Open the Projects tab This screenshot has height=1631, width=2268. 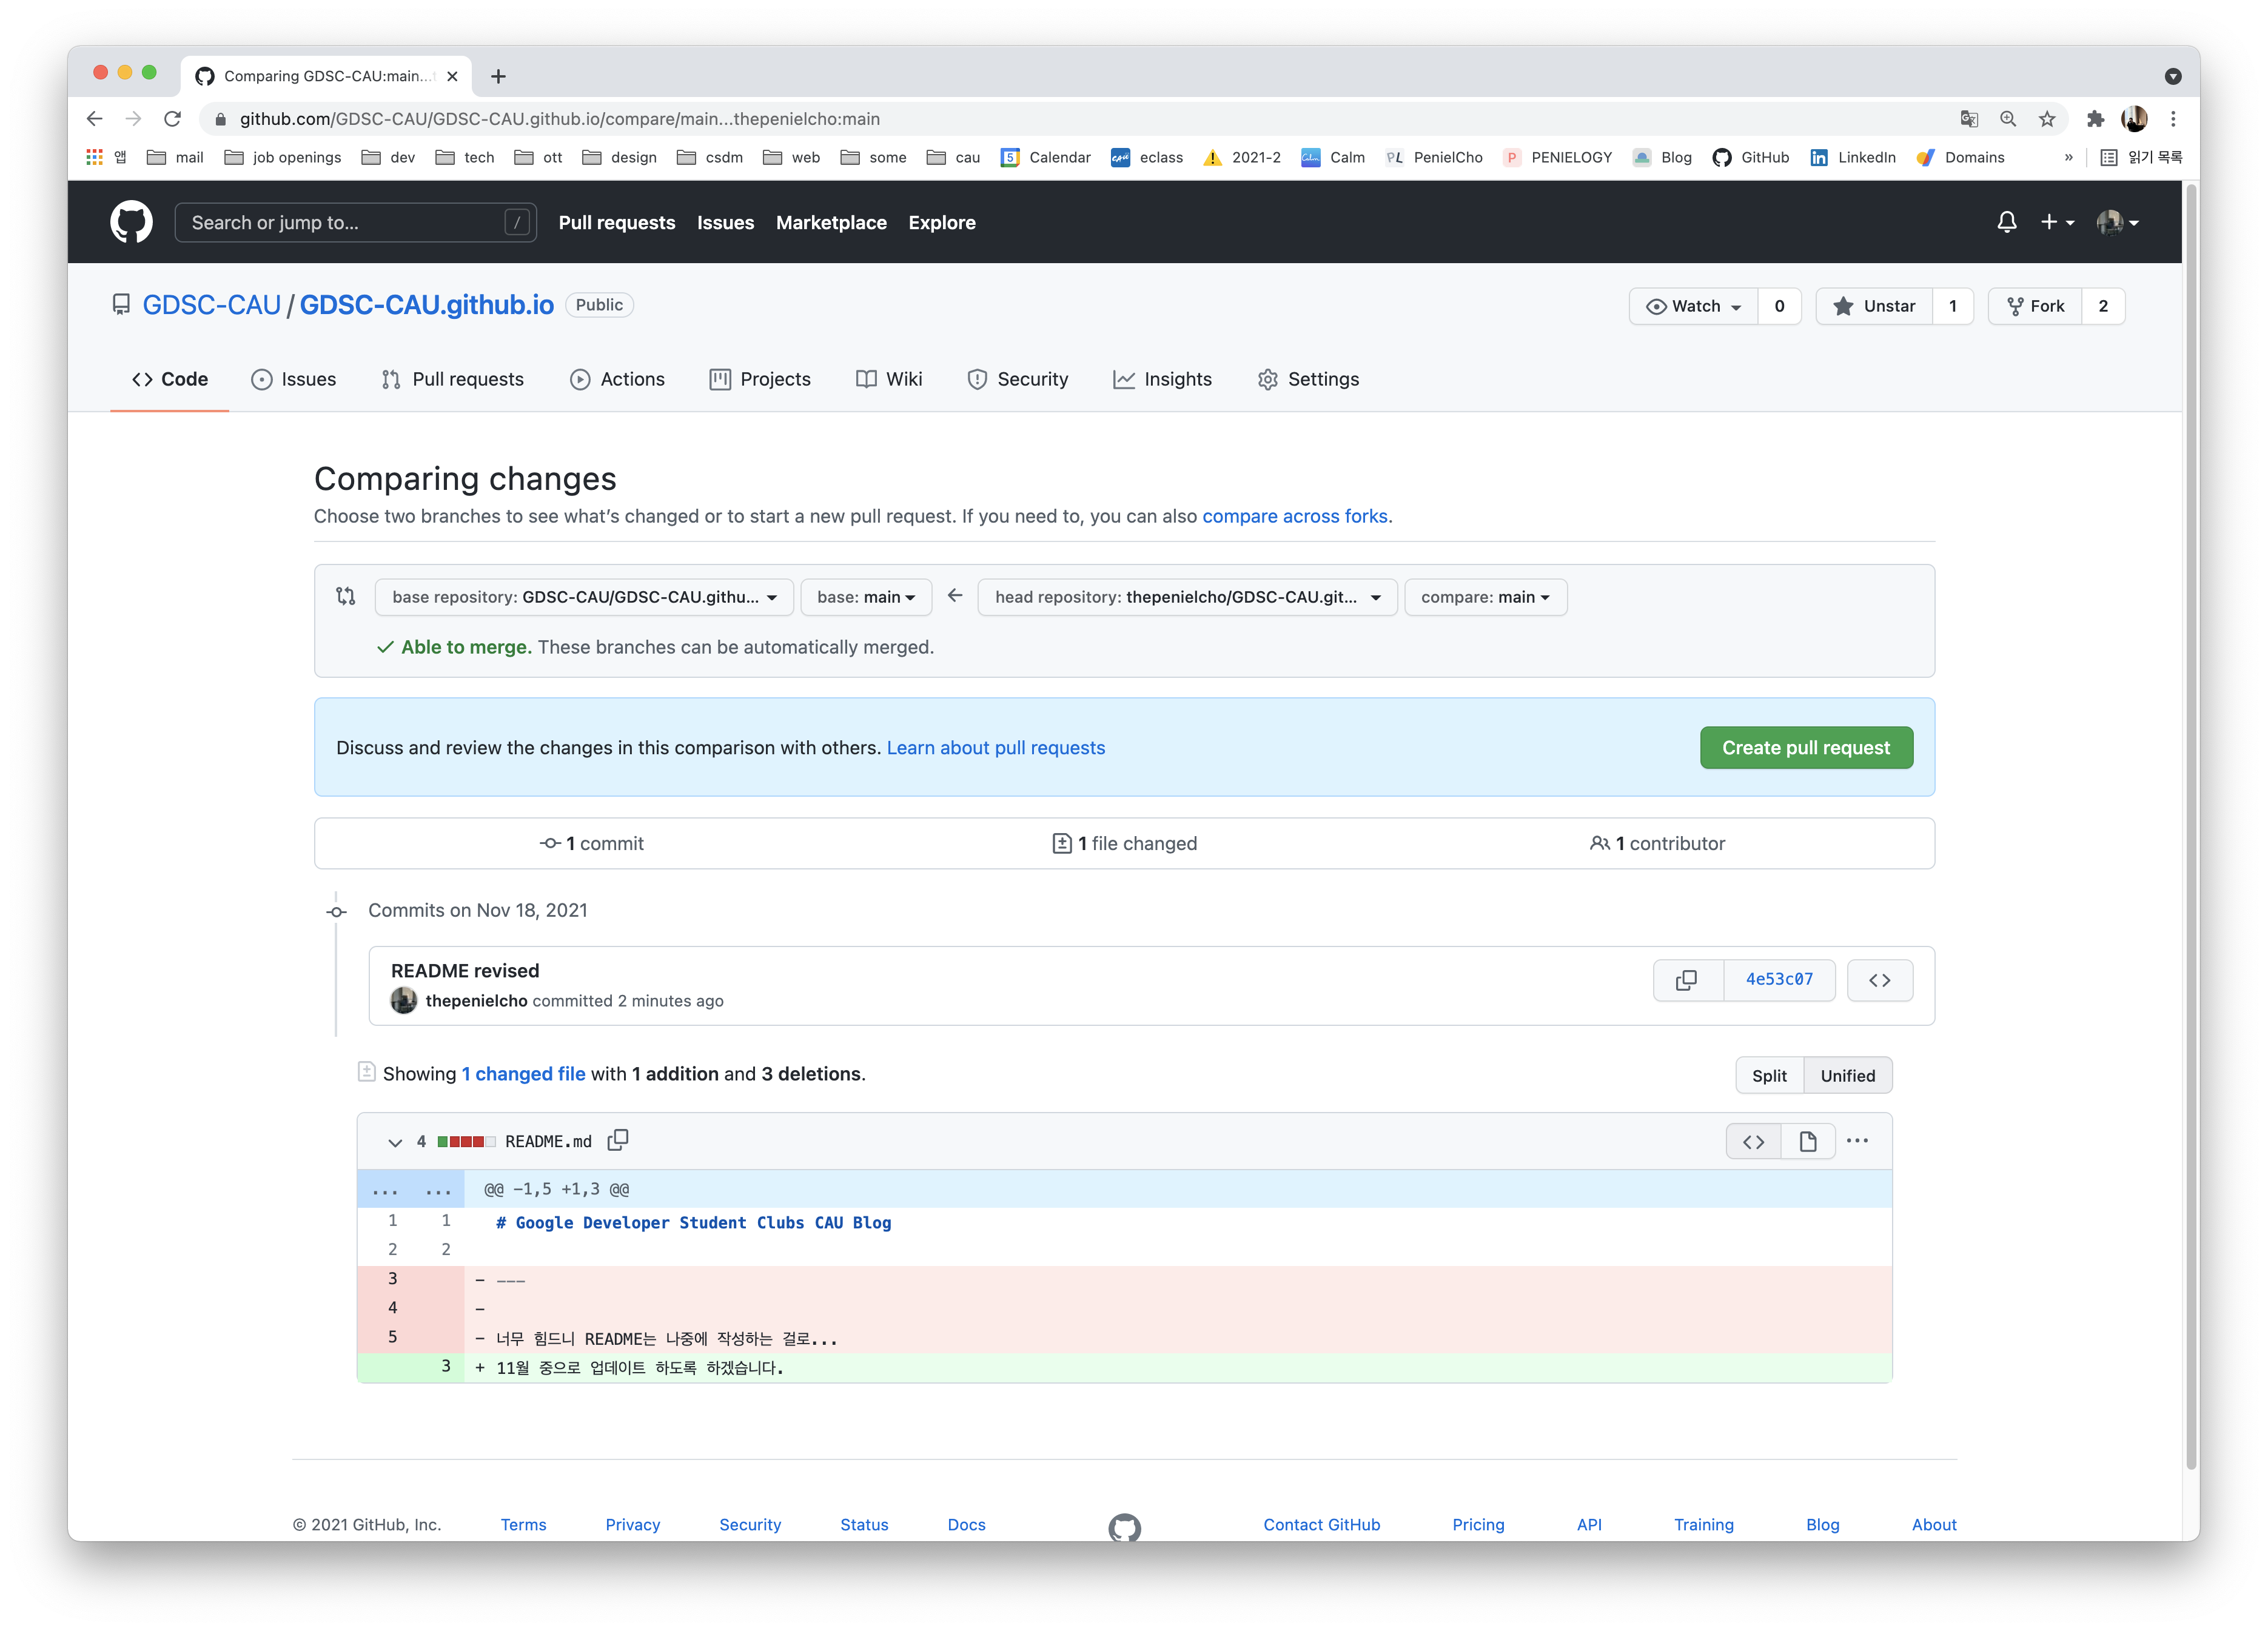pyautogui.click(x=760, y=379)
